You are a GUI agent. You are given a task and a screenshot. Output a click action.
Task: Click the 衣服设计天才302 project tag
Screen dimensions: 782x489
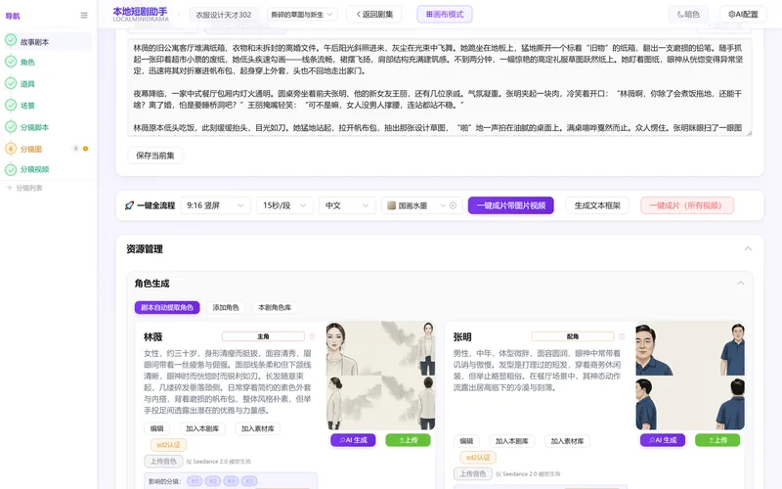(224, 15)
